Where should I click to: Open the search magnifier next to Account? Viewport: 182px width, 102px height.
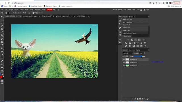[x=54, y=10]
